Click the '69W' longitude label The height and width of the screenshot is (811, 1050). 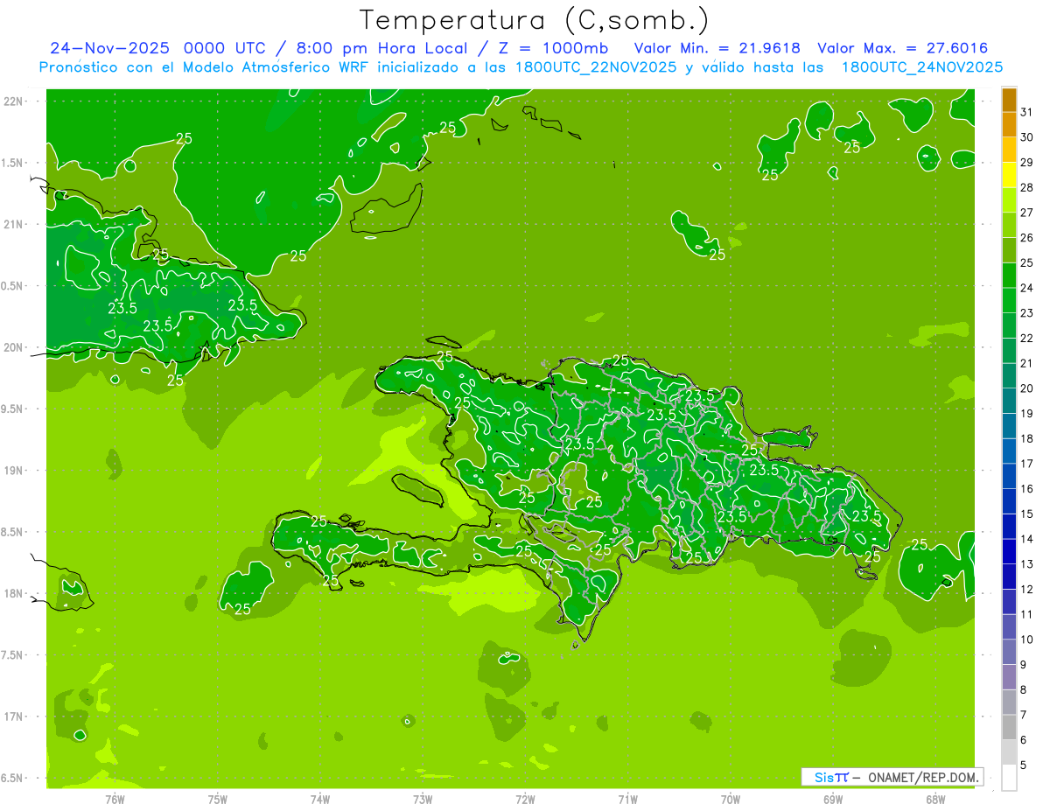click(x=833, y=799)
